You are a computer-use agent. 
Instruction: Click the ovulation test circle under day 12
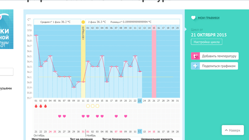point(88,106)
